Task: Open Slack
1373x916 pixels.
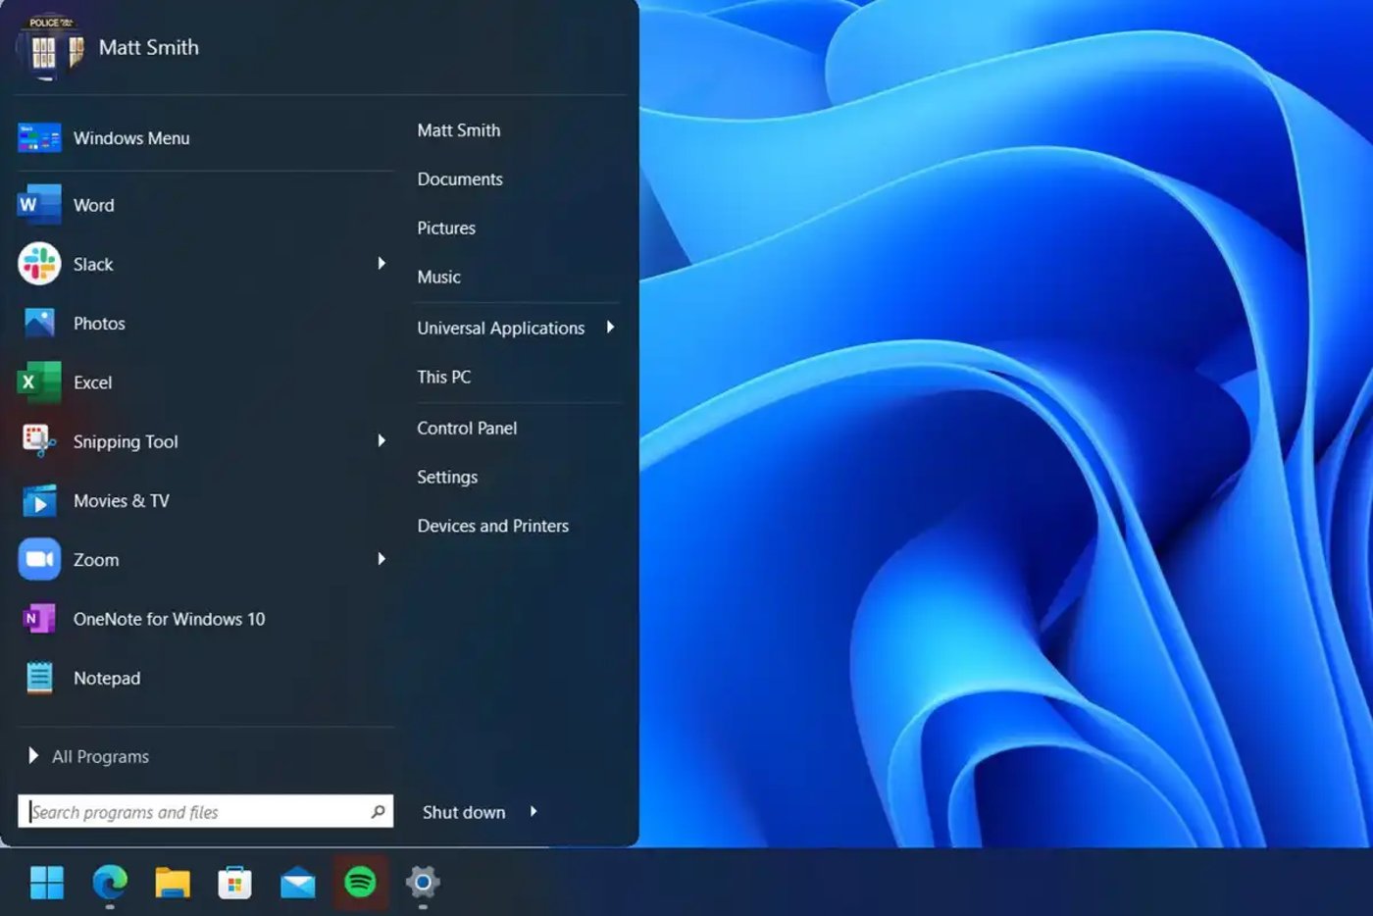Action: (x=93, y=264)
